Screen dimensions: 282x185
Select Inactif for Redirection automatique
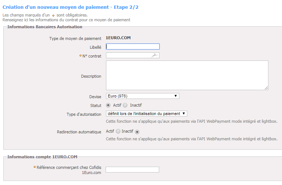tap(137, 132)
